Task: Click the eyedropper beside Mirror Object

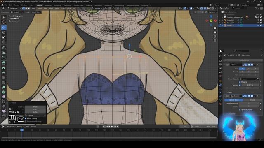Action: pos(257,79)
